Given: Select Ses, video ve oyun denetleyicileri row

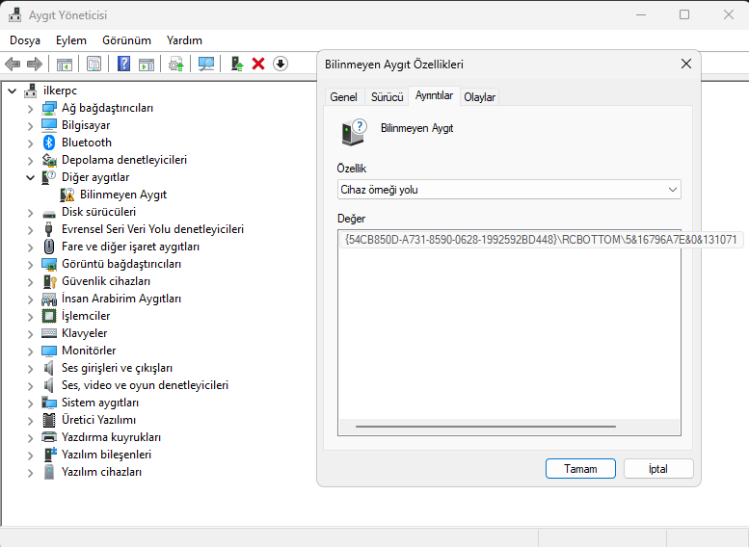Looking at the screenshot, I should tap(145, 385).
